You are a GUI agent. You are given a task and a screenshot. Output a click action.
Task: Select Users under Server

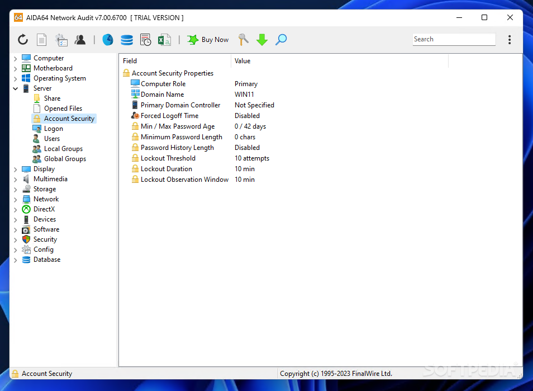51,139
